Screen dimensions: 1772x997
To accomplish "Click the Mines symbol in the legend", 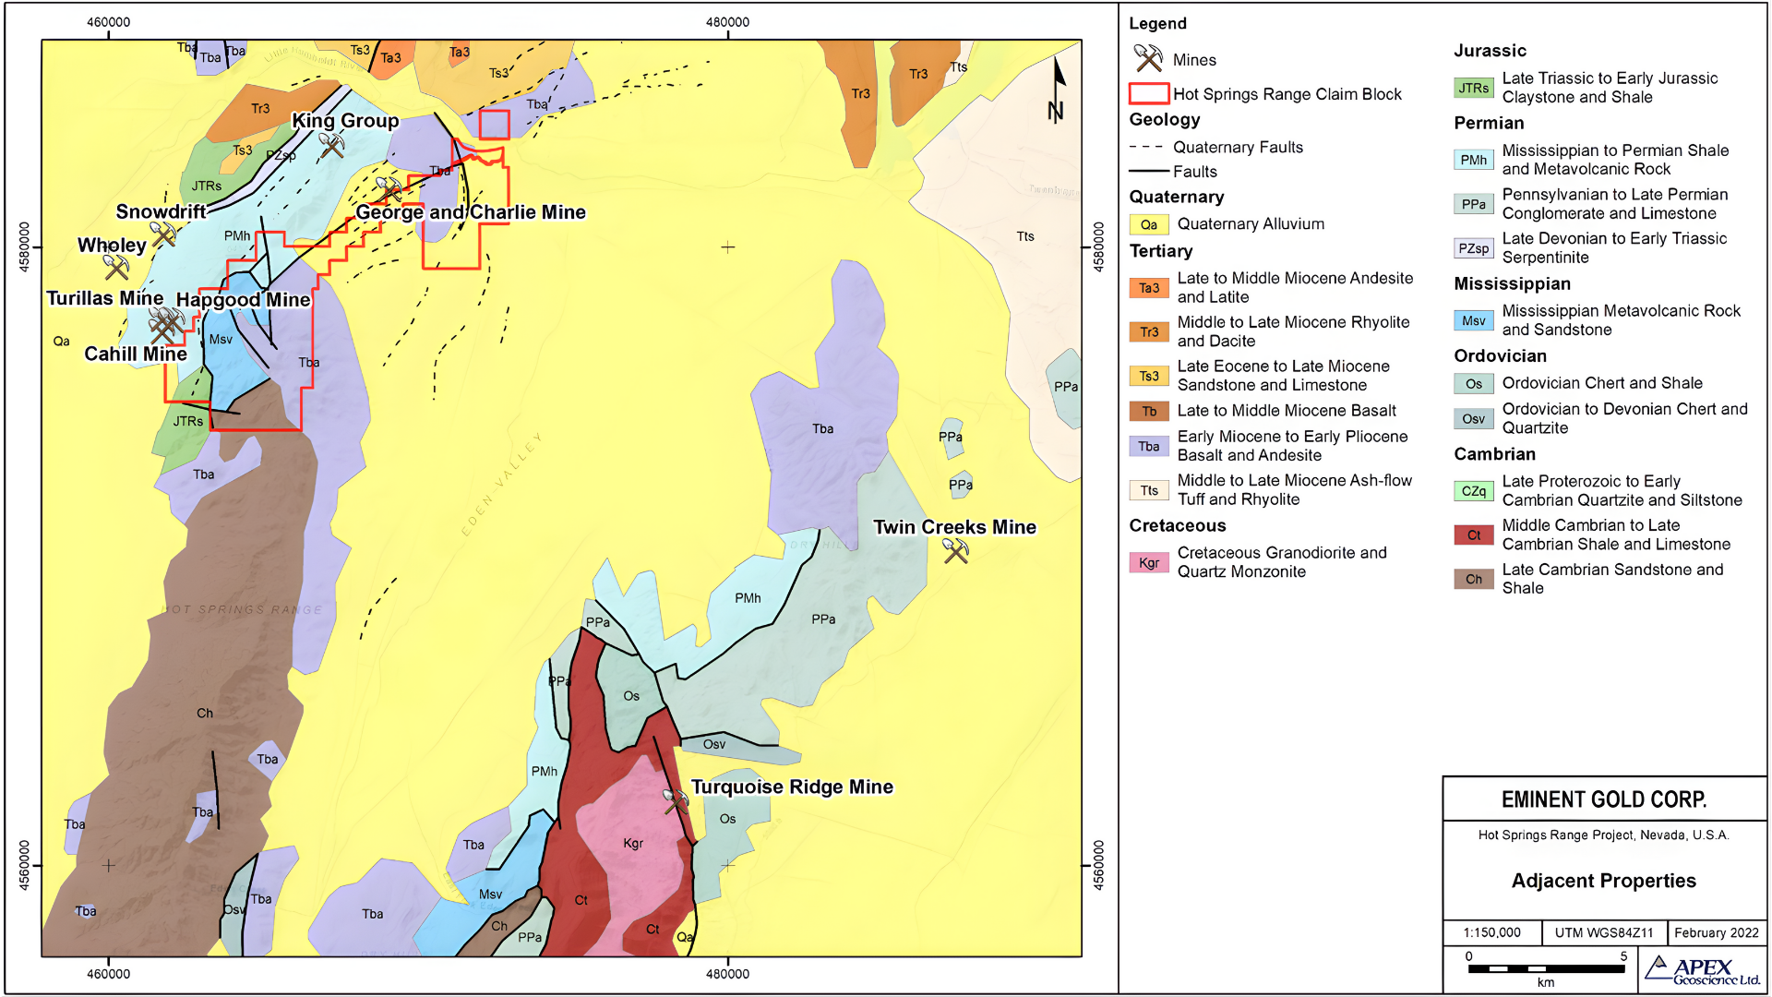I will coord(1148,59).
